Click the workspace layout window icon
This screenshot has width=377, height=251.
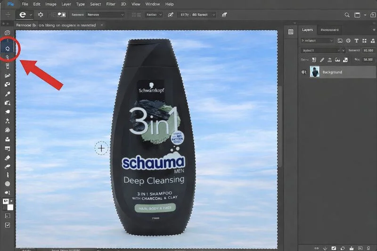click(x=357, y=15)
